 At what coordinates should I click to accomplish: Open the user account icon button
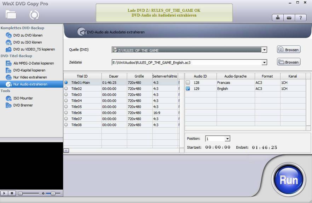coord(278,18)
